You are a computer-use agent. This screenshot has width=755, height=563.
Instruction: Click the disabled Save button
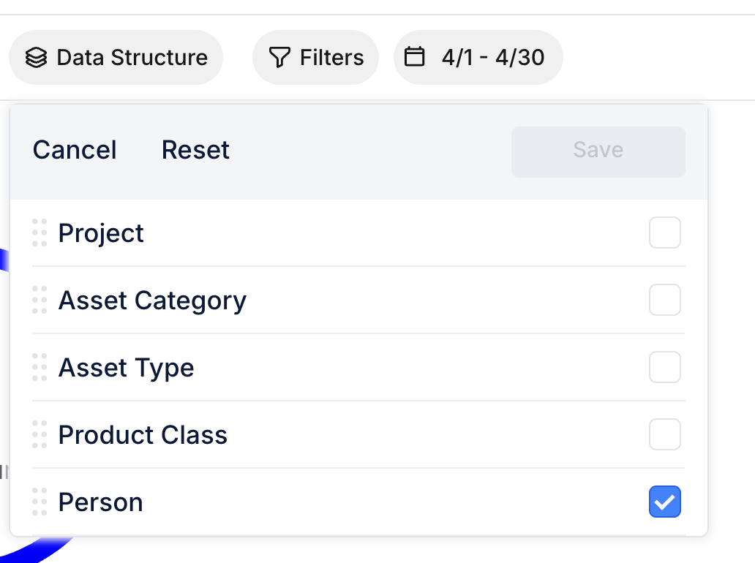click(x=598, y=151)
